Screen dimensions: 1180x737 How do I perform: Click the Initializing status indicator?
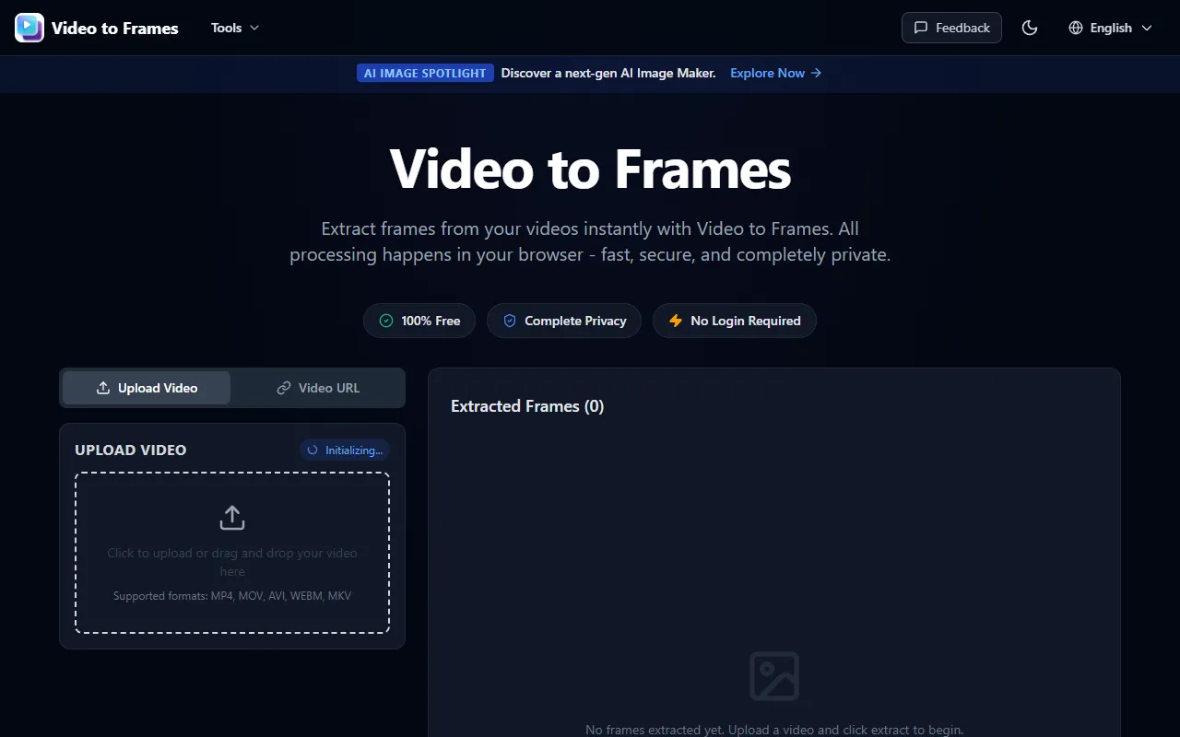(345, 450)
